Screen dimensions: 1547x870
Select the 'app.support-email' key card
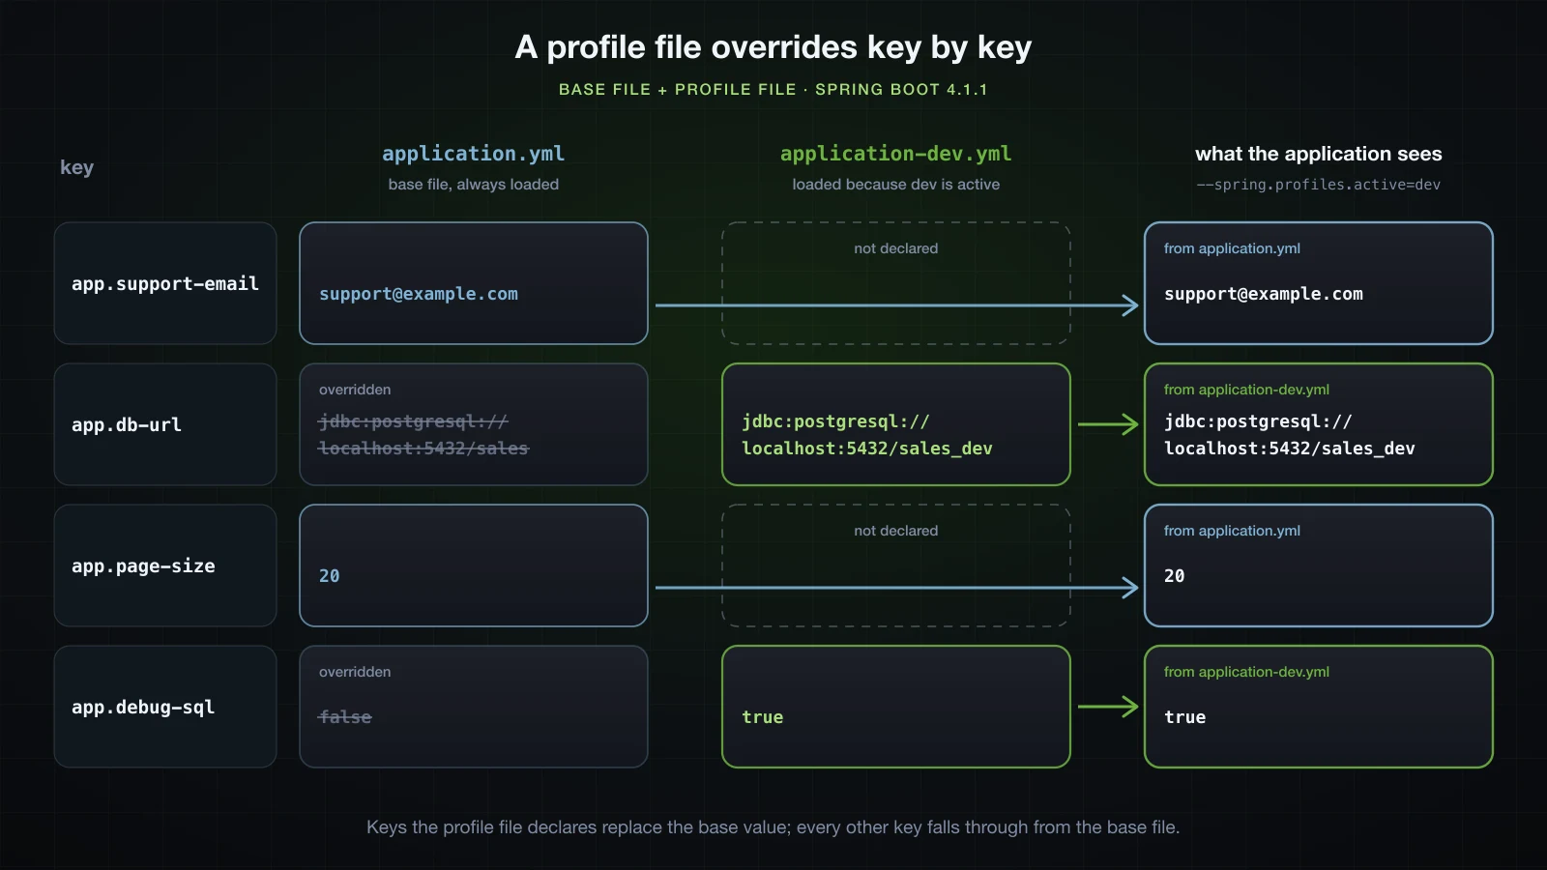(x=165, y=283)
